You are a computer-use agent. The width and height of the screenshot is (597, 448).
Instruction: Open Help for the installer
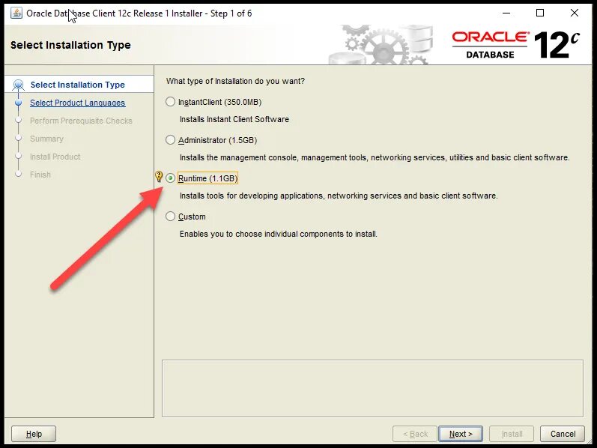point(34,434)
